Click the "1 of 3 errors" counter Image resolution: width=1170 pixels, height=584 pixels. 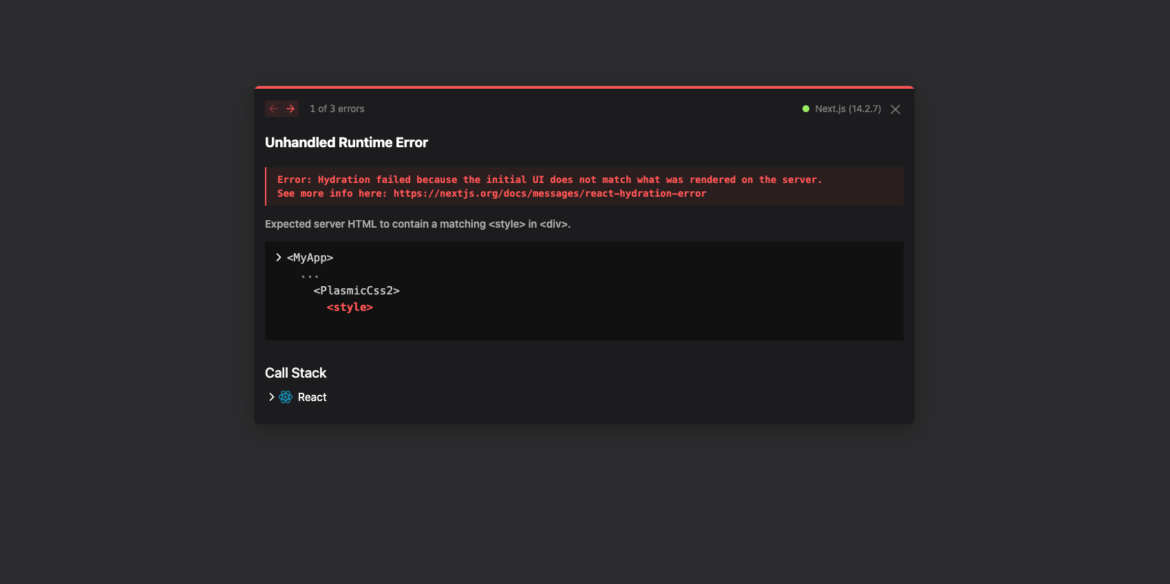point(337,109)
